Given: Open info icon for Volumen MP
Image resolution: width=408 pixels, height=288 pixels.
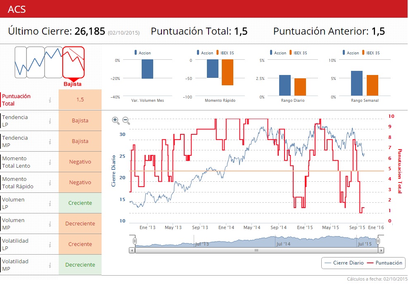Looking at the screenshot, I should [50, 224].
